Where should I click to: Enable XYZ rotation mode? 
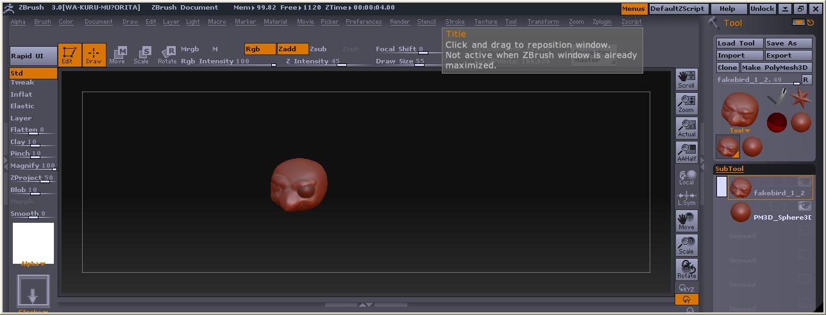point(686,289)
